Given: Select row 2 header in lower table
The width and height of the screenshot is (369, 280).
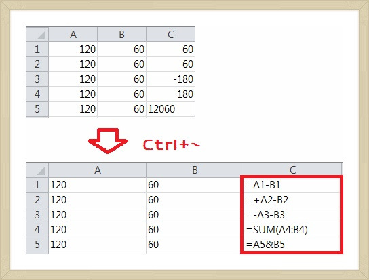Looking at the screenshot, I should click(37, 199).
